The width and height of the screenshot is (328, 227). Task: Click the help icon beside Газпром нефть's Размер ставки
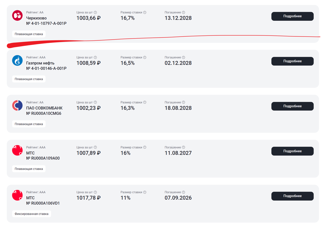[x=145, y=57]
